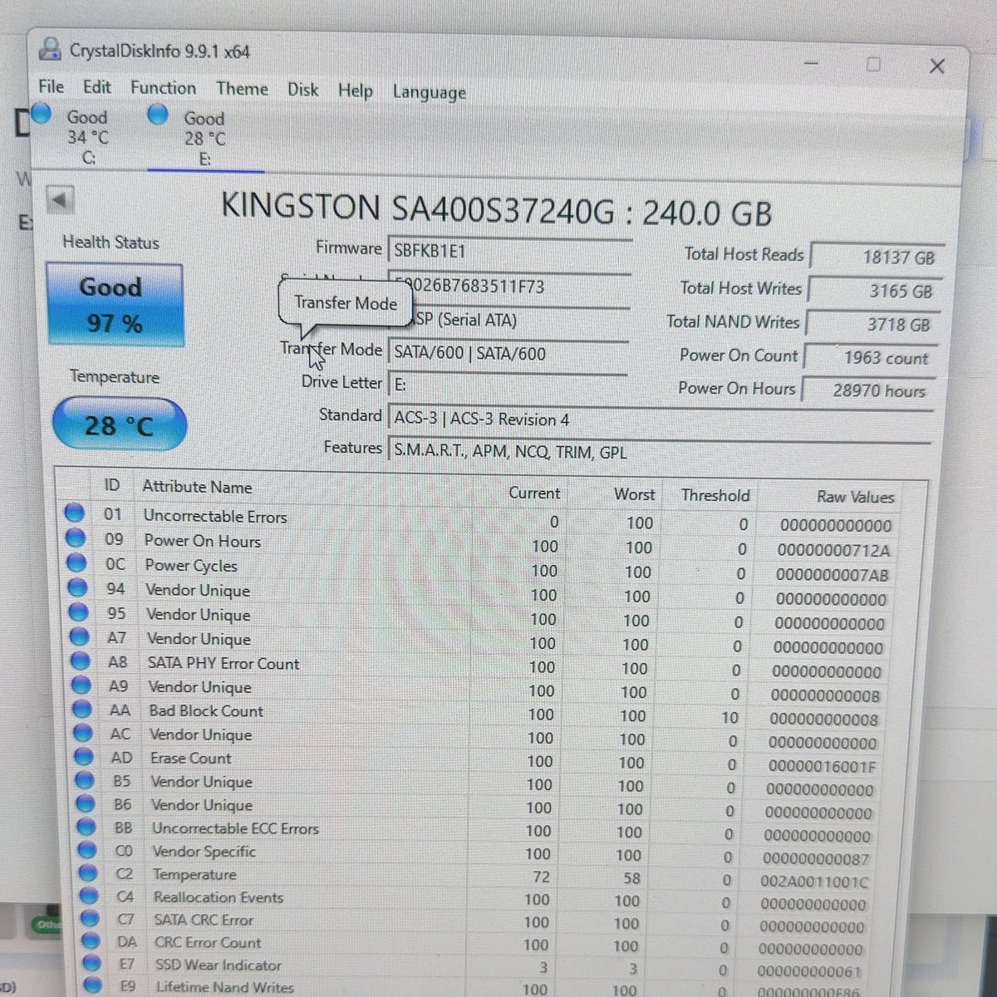
Task: Open the Theme menu
Action: pyautogui.click(x=242, y=89)
